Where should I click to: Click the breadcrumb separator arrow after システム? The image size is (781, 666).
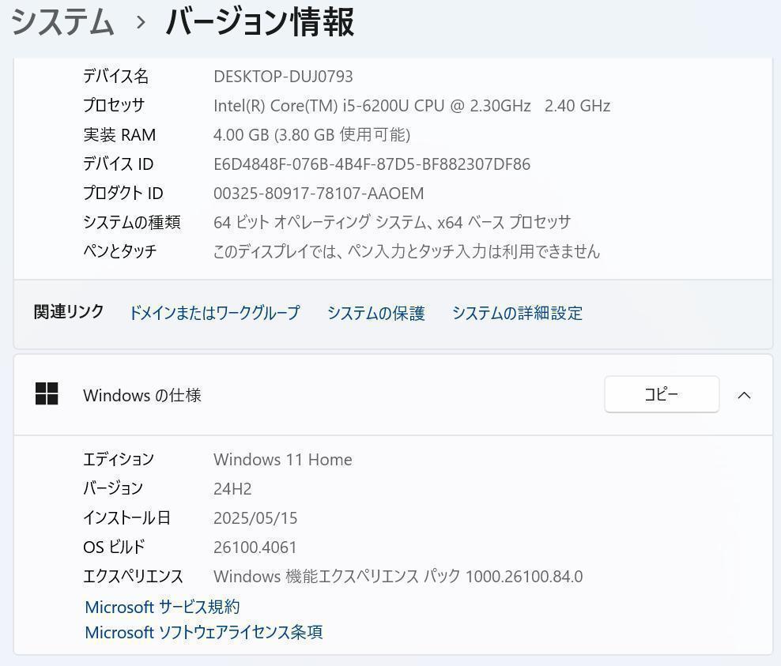(x=141, y=23)
